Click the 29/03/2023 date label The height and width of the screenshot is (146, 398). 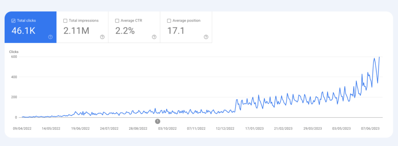(x=312, y=128)
